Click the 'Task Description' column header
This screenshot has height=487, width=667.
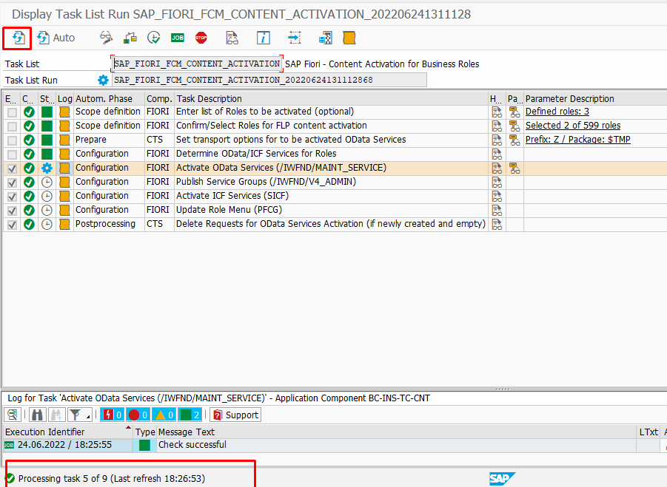[x=332, y=99]
